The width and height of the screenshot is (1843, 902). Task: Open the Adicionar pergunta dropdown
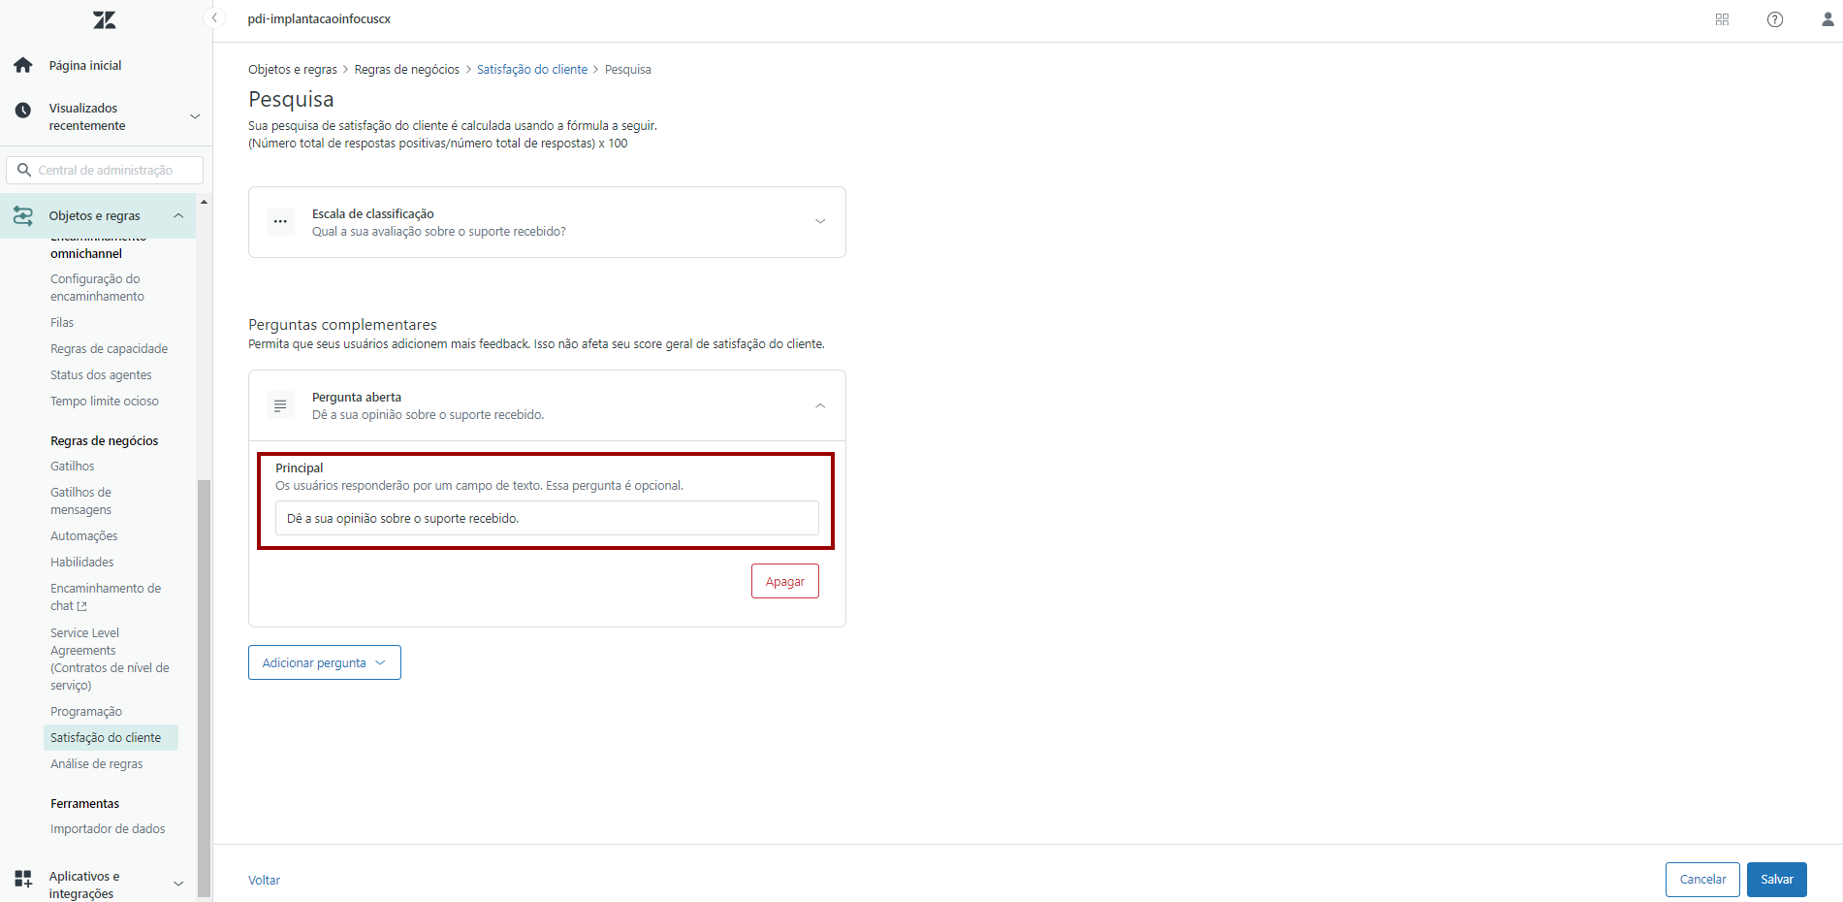pyautogui.click(x=324, y=662)
